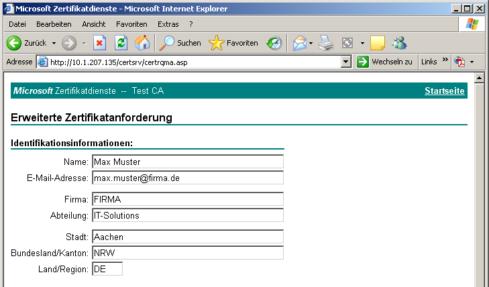Click the Startseite link

[445, 91]
